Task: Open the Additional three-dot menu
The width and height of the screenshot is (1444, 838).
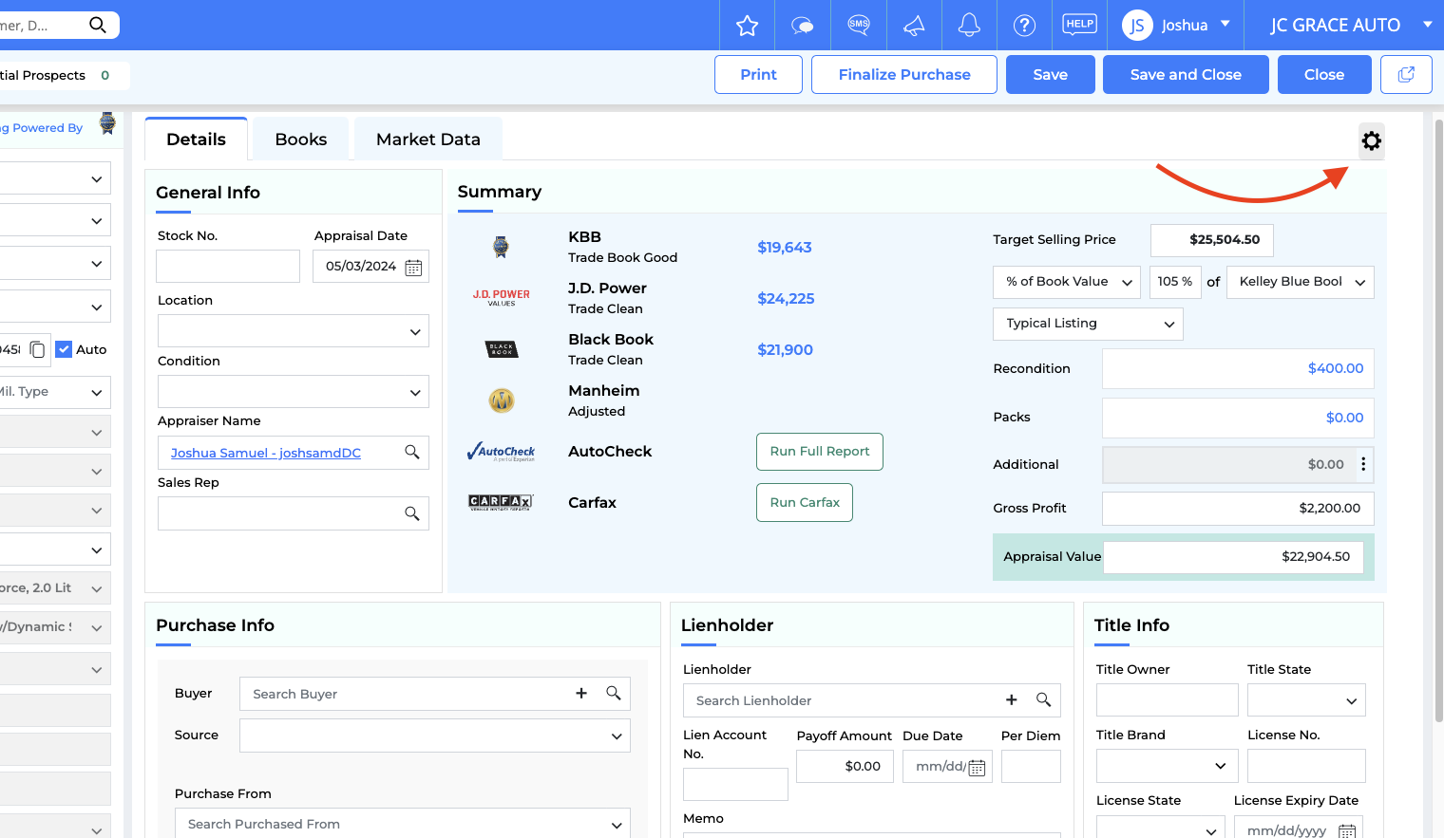Action: pos(1363,464)
